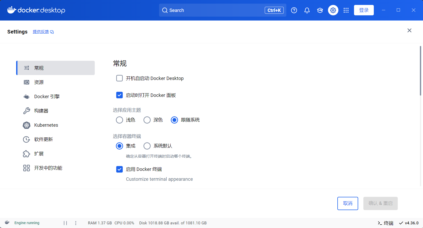Go to the 资源 settings section

(39, 82)
